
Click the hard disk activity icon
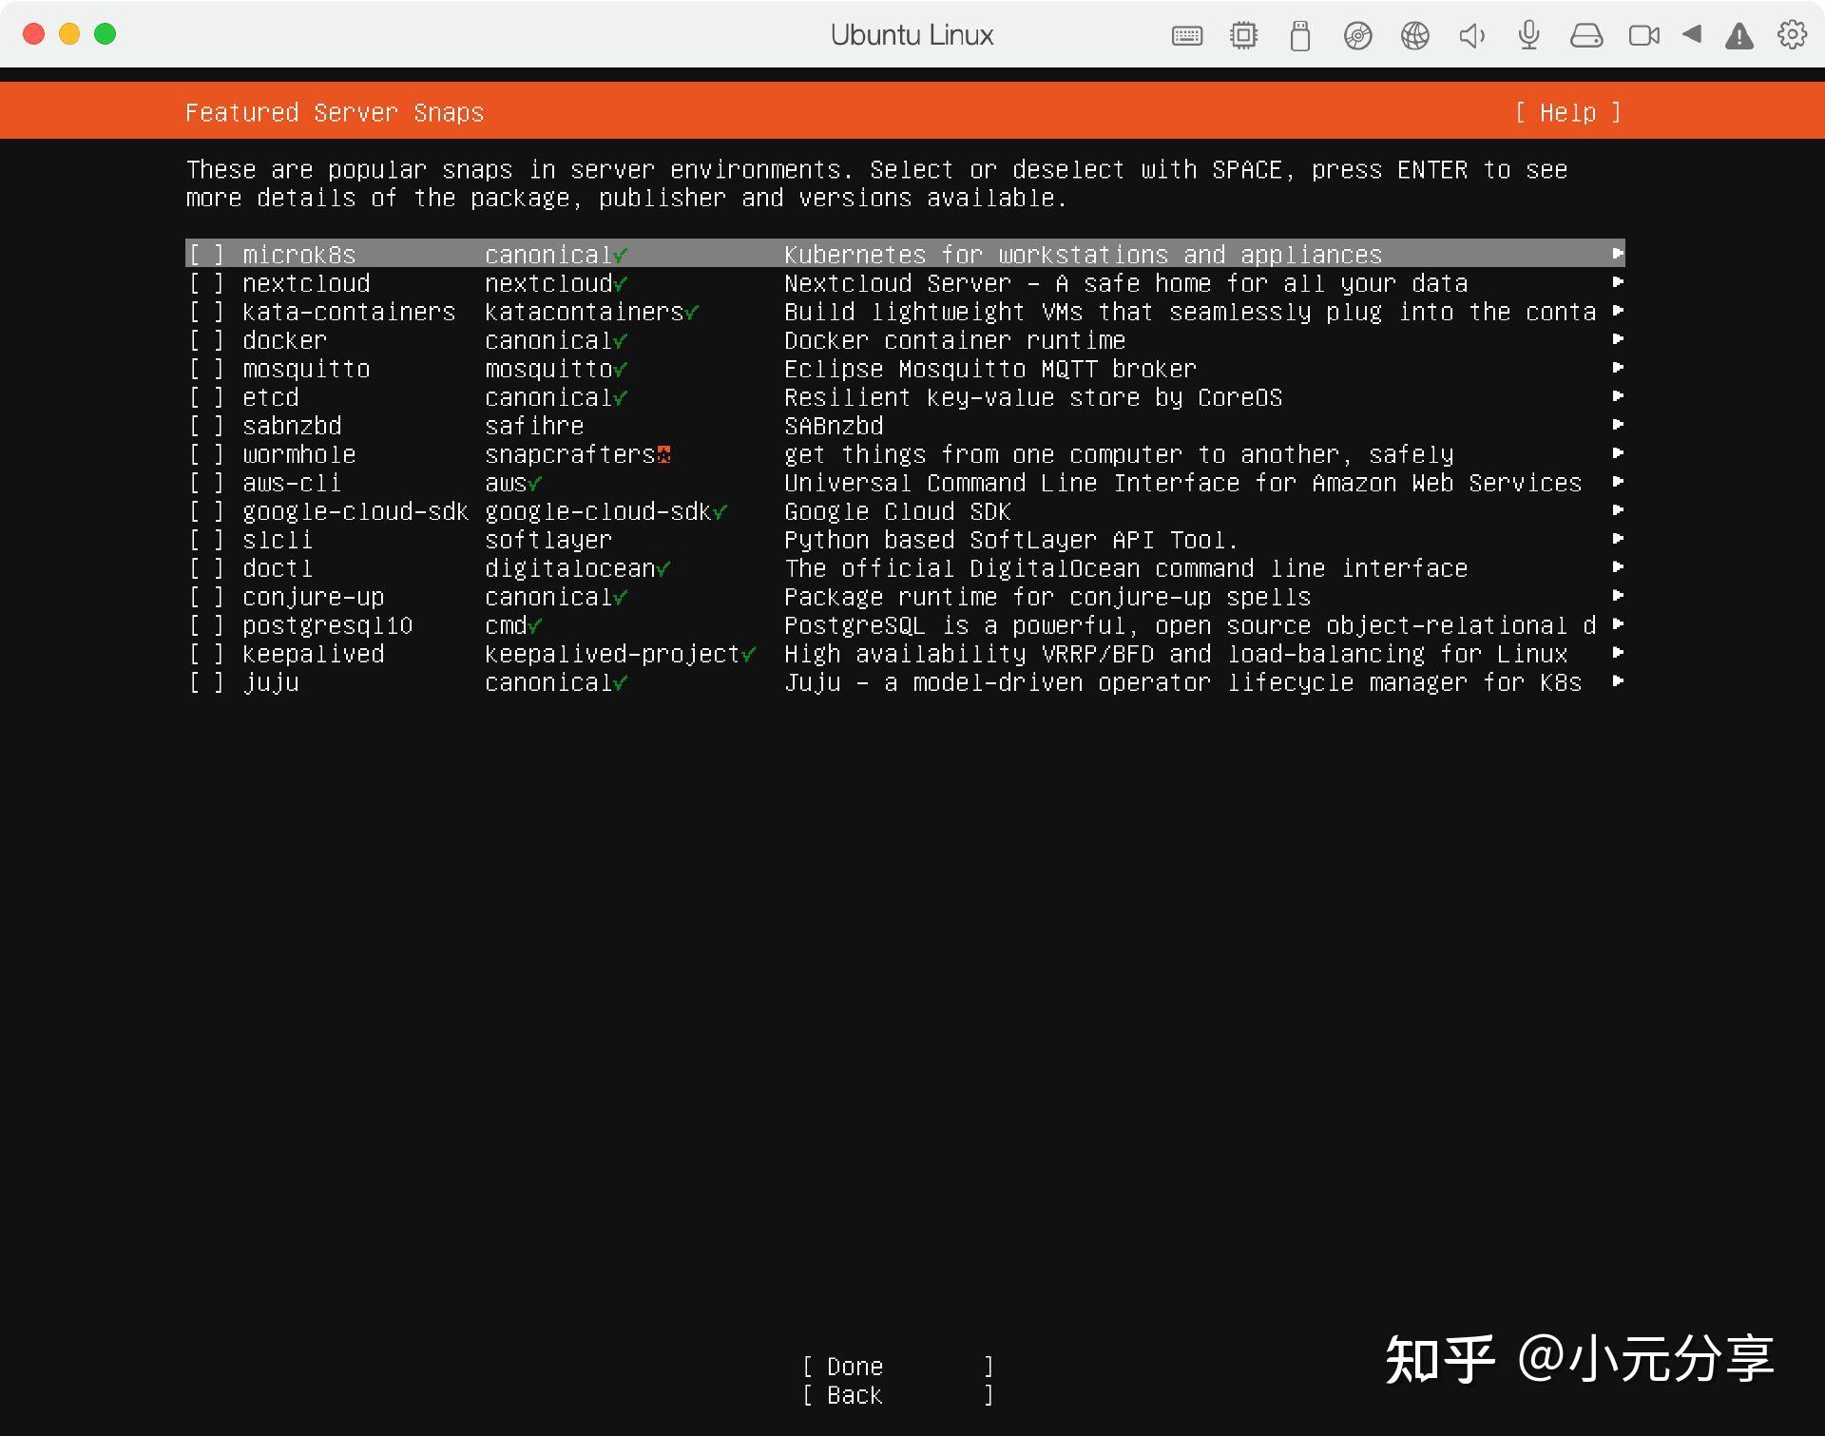1586,35
